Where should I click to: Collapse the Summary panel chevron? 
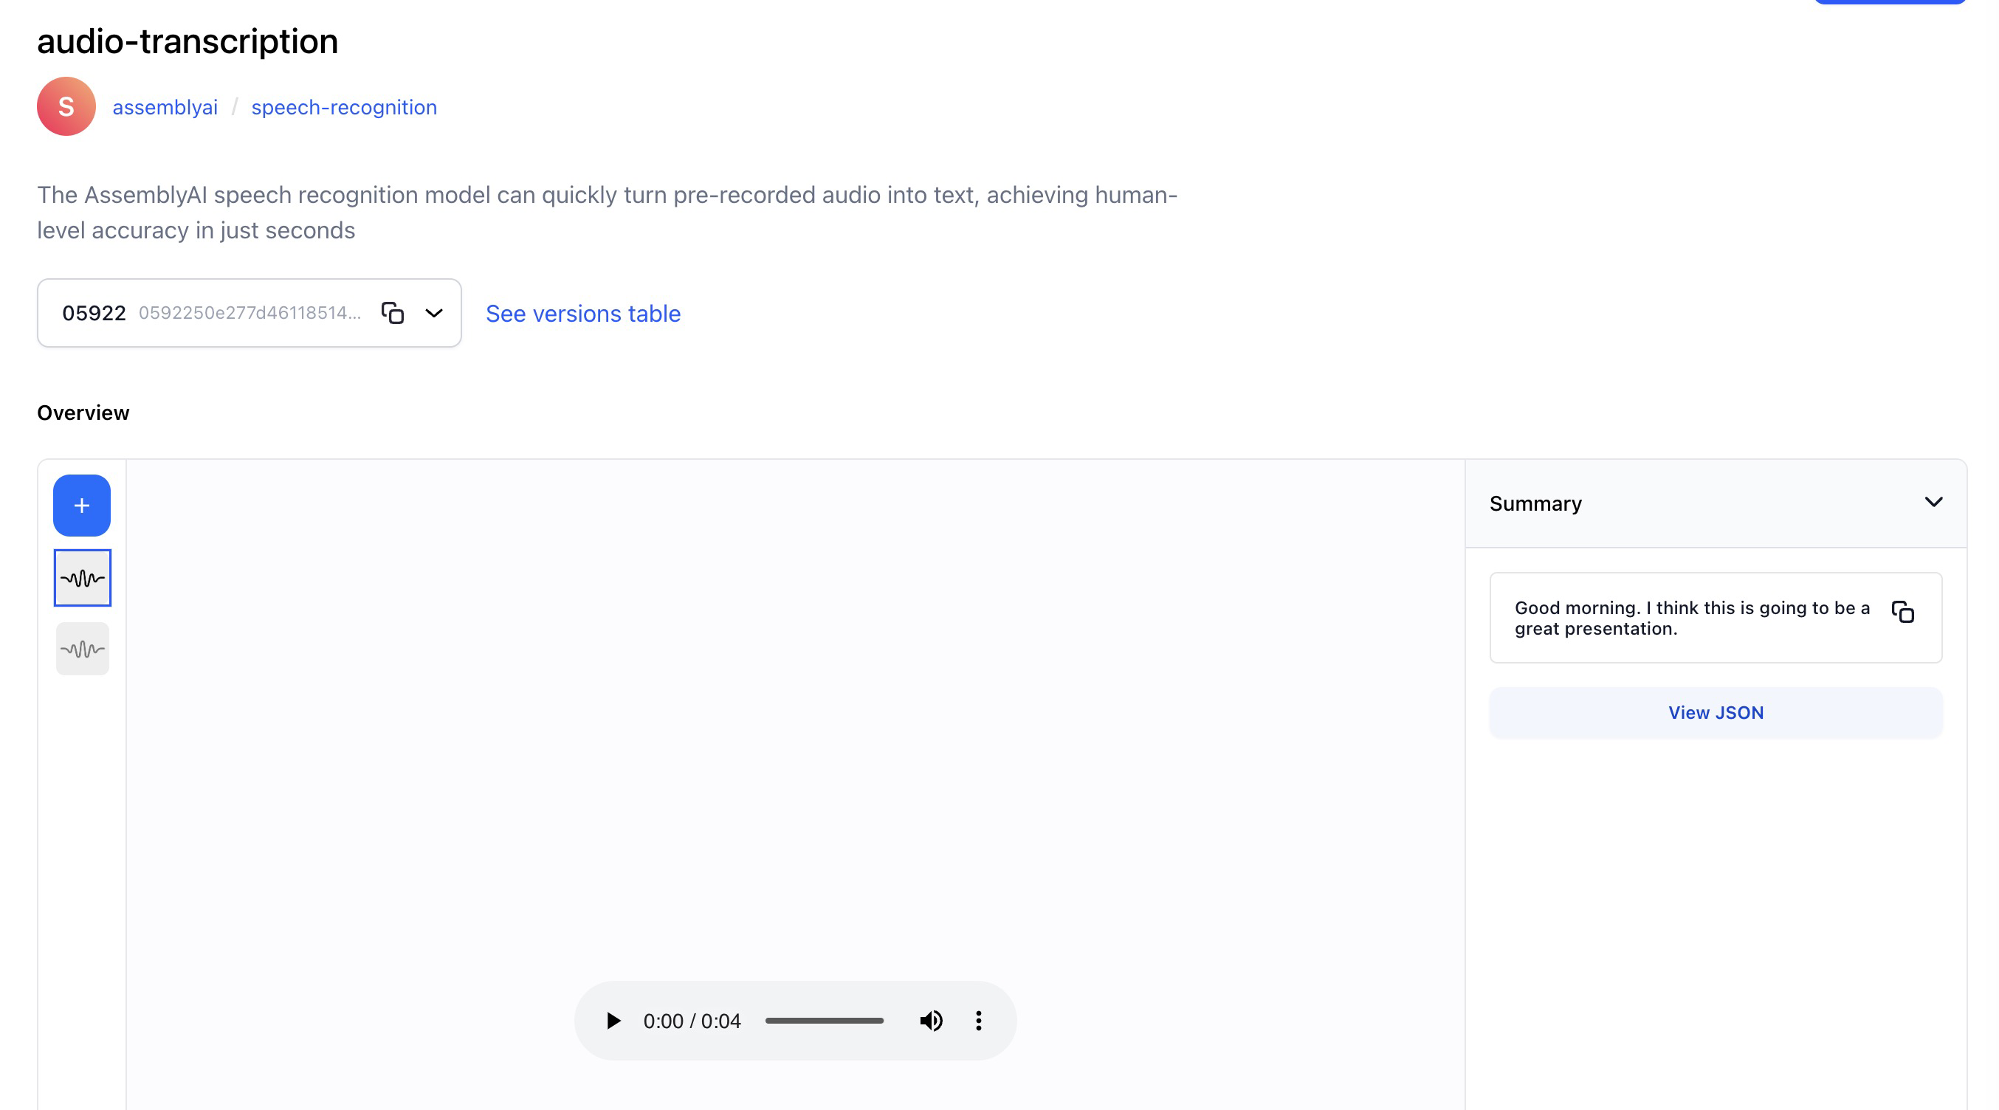(x=1933, y=502)
